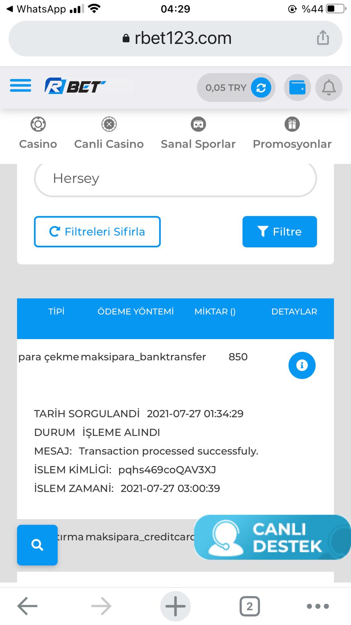The image size is (351, 625).
Task: Tap the blue search button
Action: click(x=37, y=545)
